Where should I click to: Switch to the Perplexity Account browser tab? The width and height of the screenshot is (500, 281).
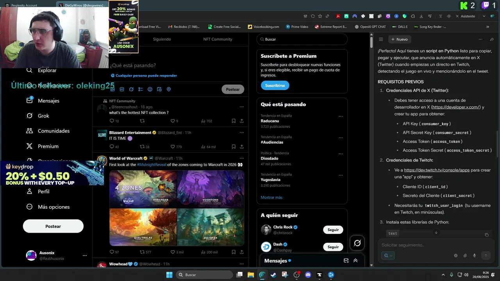point(24,5)
